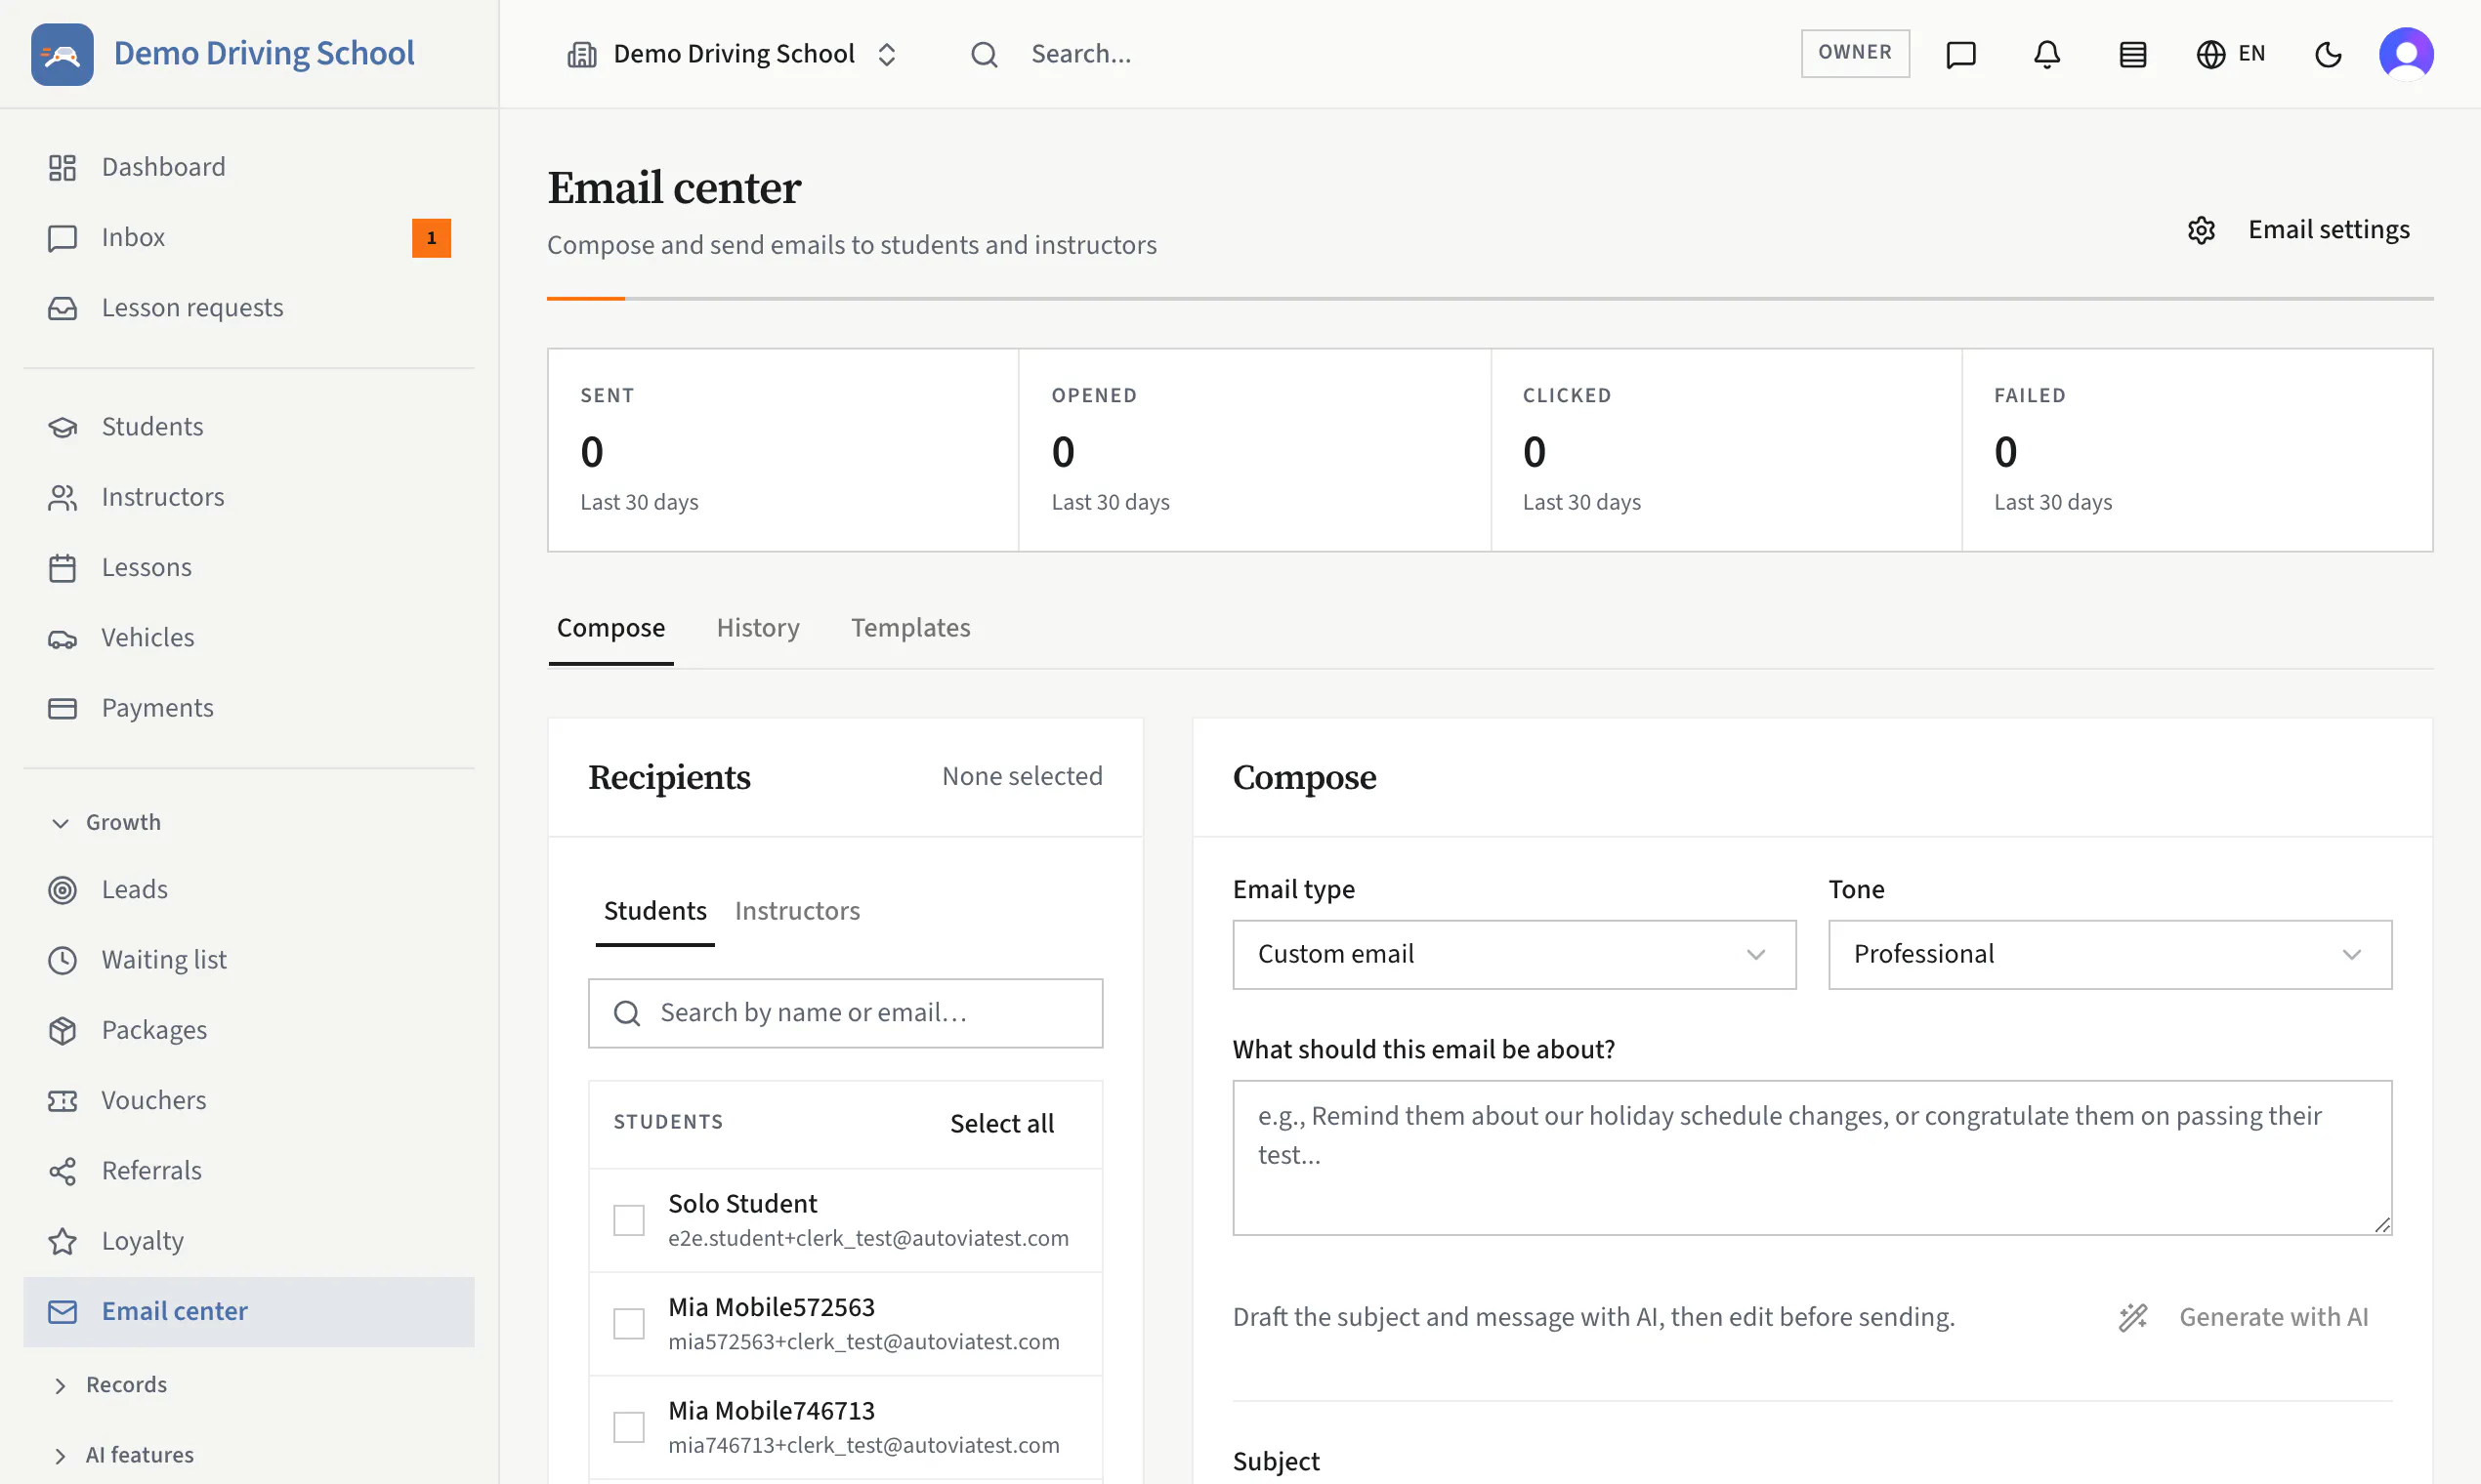Click the Leads target icon
Screen dimensions: 2481x1484
(63, 890)
